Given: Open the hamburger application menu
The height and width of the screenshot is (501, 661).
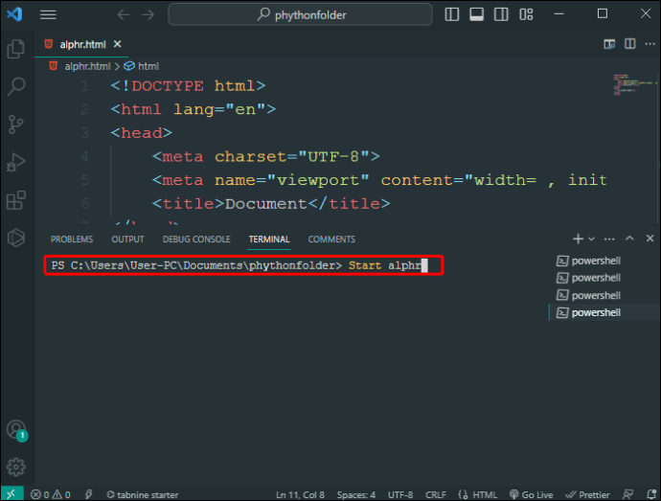Looking at the screenshot, I should tap(48, 14).
